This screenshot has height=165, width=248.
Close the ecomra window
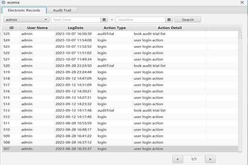click(x=243, y=3)
